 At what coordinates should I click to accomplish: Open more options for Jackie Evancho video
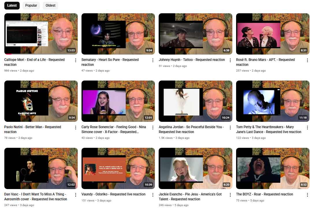click(230, 195)
